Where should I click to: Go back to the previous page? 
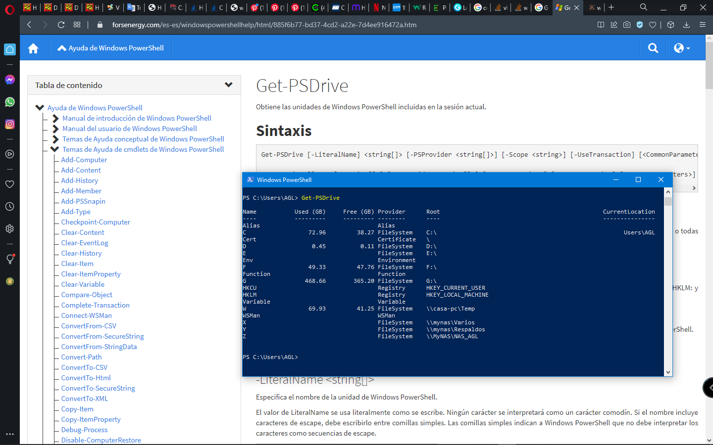tap(29, 25)
